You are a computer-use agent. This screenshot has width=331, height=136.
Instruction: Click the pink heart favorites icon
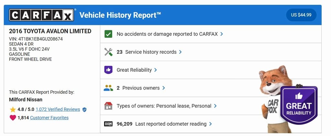point(13,118)
